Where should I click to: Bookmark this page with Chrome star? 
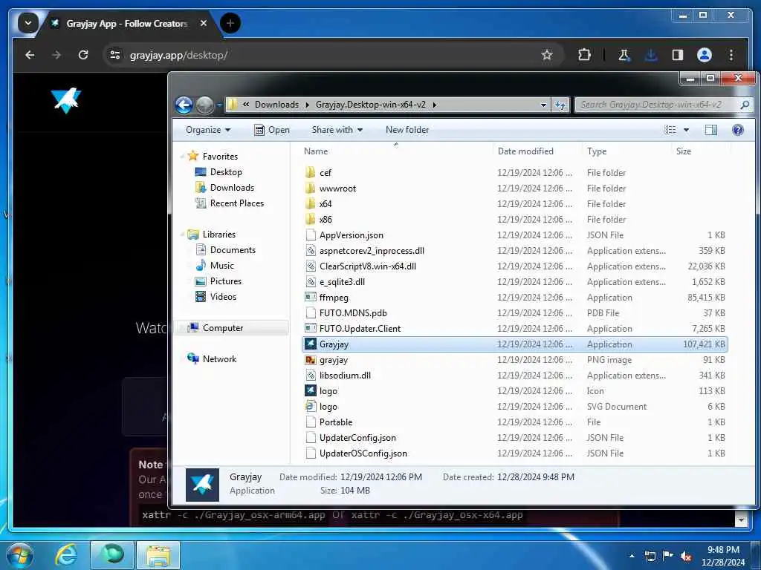point(547,55)
